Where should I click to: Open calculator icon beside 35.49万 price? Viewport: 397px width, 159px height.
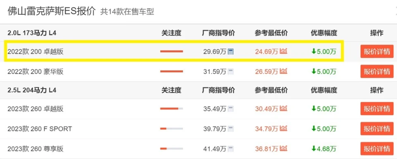point(231,109)
